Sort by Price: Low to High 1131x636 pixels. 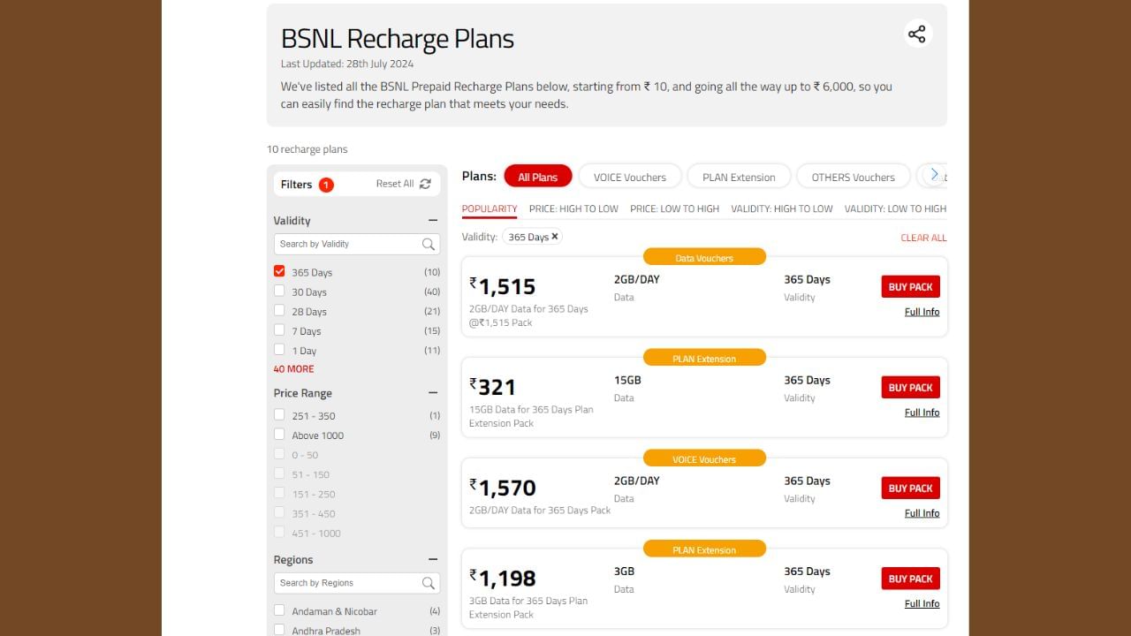pyautogui.click(x=674, y=208)
